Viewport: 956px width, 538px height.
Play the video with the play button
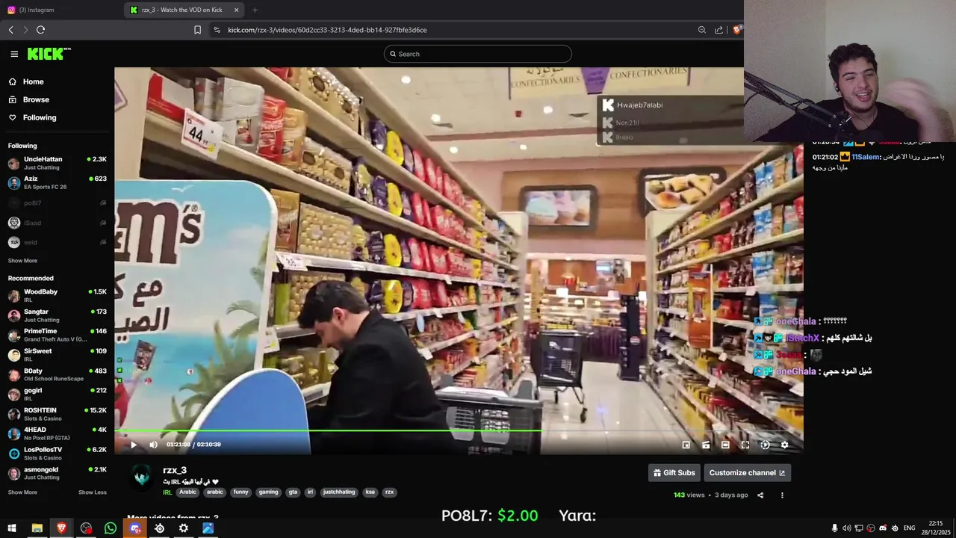click(x=134, y=445)
